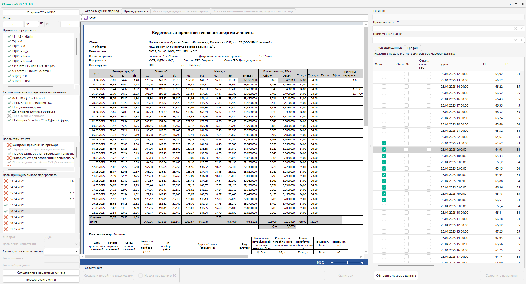Screen dimensions: 526x284
Task: Click the zoom out minus icon
Action: (x=332, y=263)
